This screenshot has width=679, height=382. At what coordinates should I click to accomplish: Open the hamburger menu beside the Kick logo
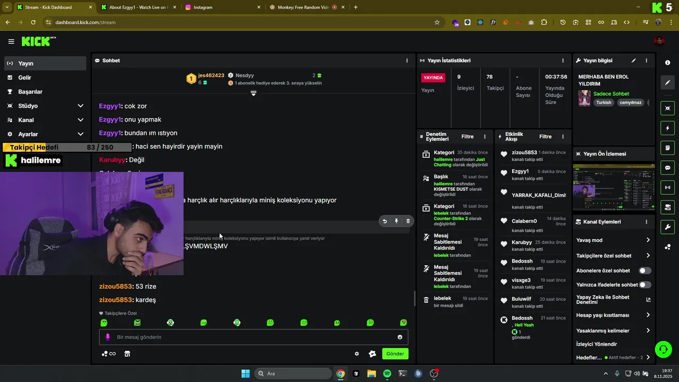click(x=11, y=41)
